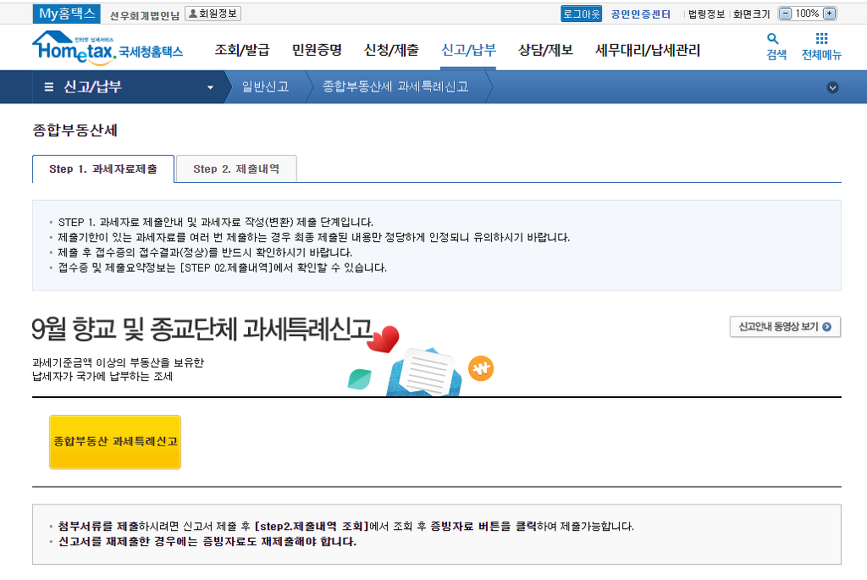Click the 로그아웃 button
This screenshot has height=580, width=867.
(x=581, y=14)
